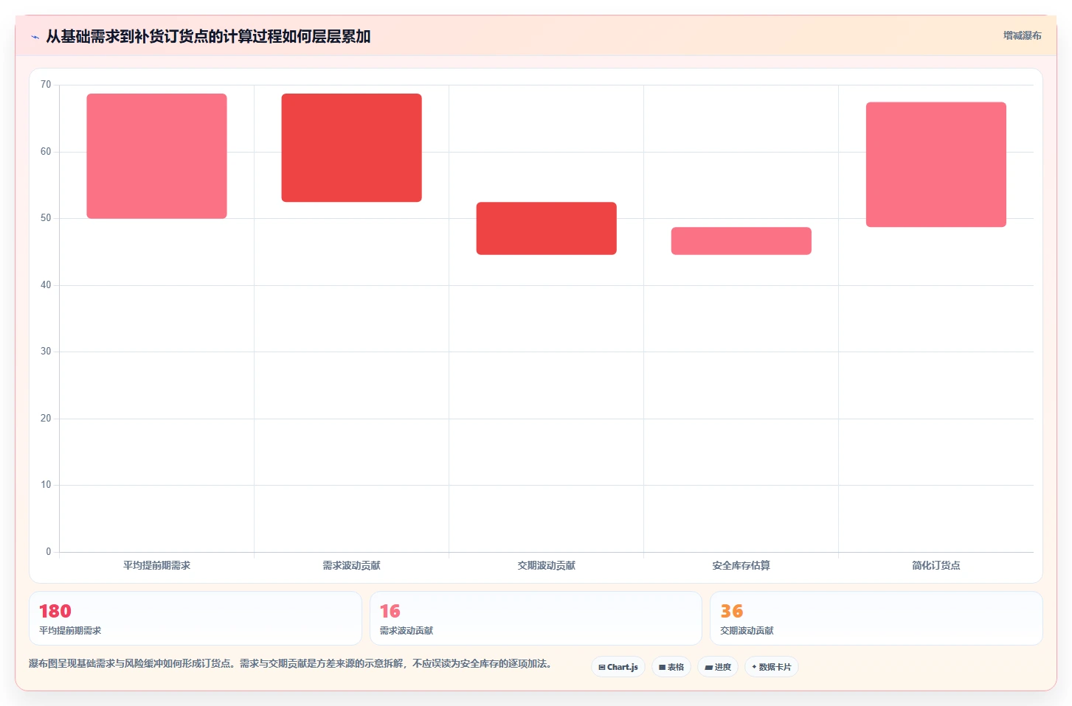
Task: Select the 平均提前期需求 waterfall bar
Action: tap(156, 156)
